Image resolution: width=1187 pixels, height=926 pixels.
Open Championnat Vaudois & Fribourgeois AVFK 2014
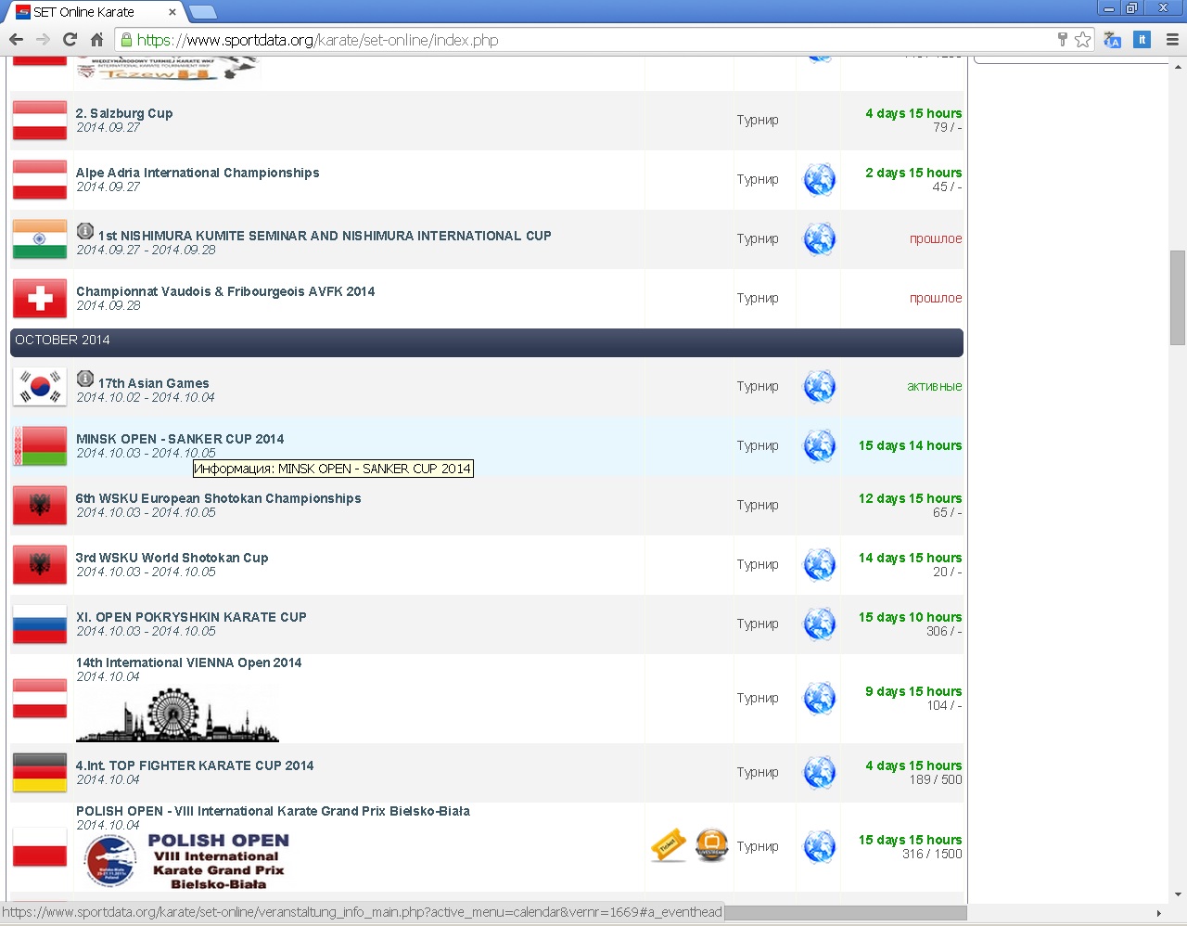(x=225, y=291)
